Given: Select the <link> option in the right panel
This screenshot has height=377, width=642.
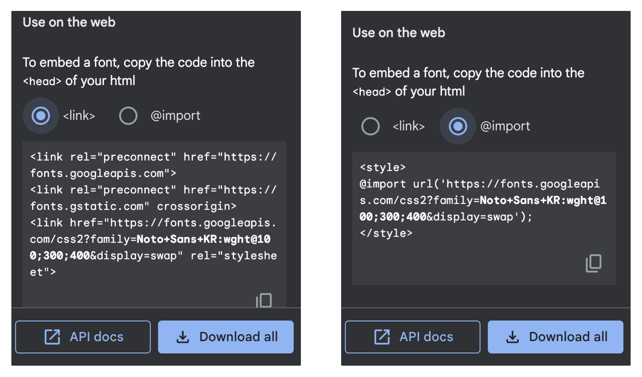Looking at the screenshot, I should coord(370,126).
